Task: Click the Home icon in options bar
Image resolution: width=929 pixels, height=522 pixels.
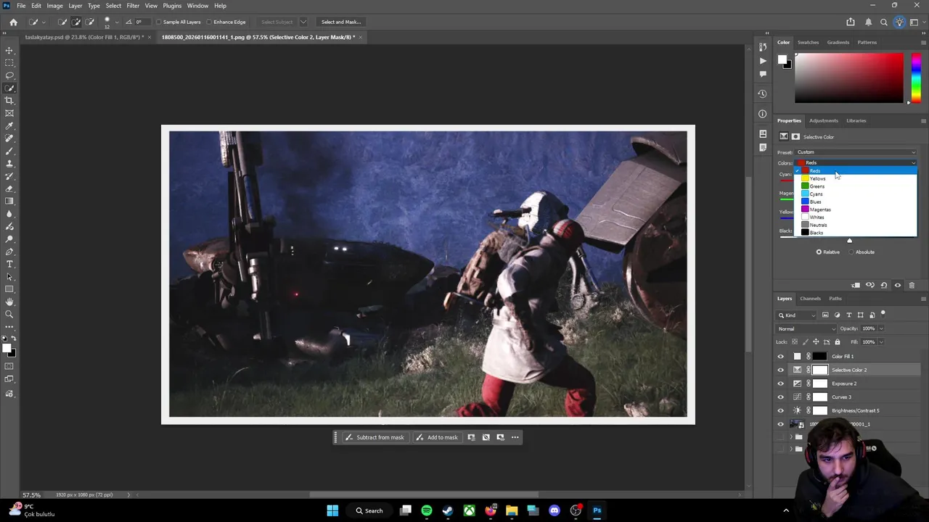Action: click(x=13, y=22)
